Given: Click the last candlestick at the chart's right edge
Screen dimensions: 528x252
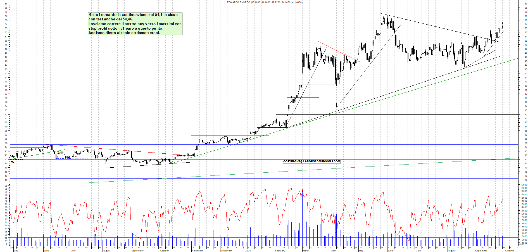Looking at the screenshot, I should (x=502, y=25).
